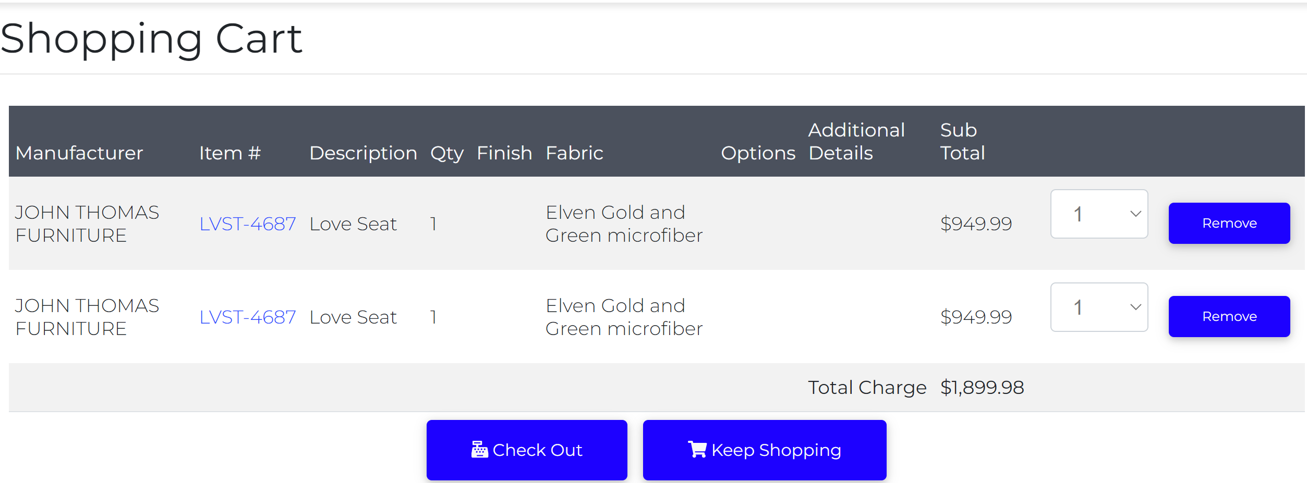Screen dimensions: 1307x483
Task: Click the chevron arrow in first quantity selector
Action: click(1135, 214)
